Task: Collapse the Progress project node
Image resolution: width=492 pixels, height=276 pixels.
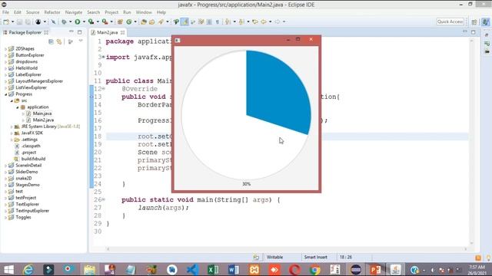Action: pyautogui.click(x=5, y=94)
